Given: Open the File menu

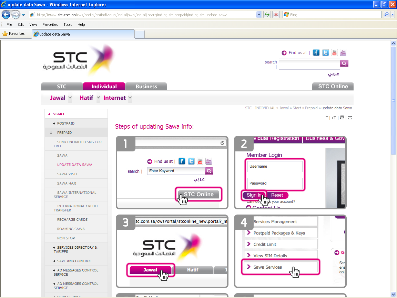Looking at the screenshot, I should pos(9,24).
